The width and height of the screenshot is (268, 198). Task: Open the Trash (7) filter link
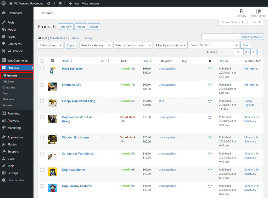tap(75, 38)
